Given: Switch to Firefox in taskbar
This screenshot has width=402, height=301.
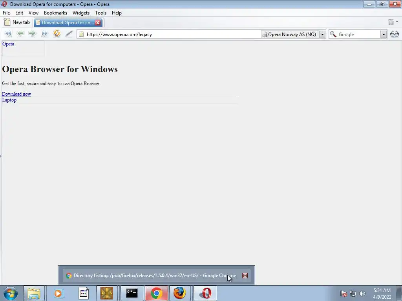Looking at the screenshot, I should coord(180,293).
